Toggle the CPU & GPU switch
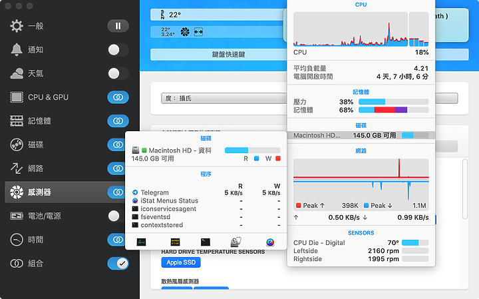 118,97
